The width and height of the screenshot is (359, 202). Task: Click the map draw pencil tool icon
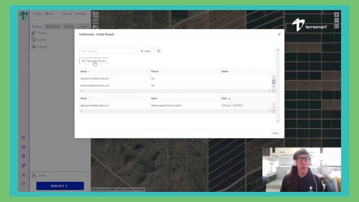tap(95, 27)
